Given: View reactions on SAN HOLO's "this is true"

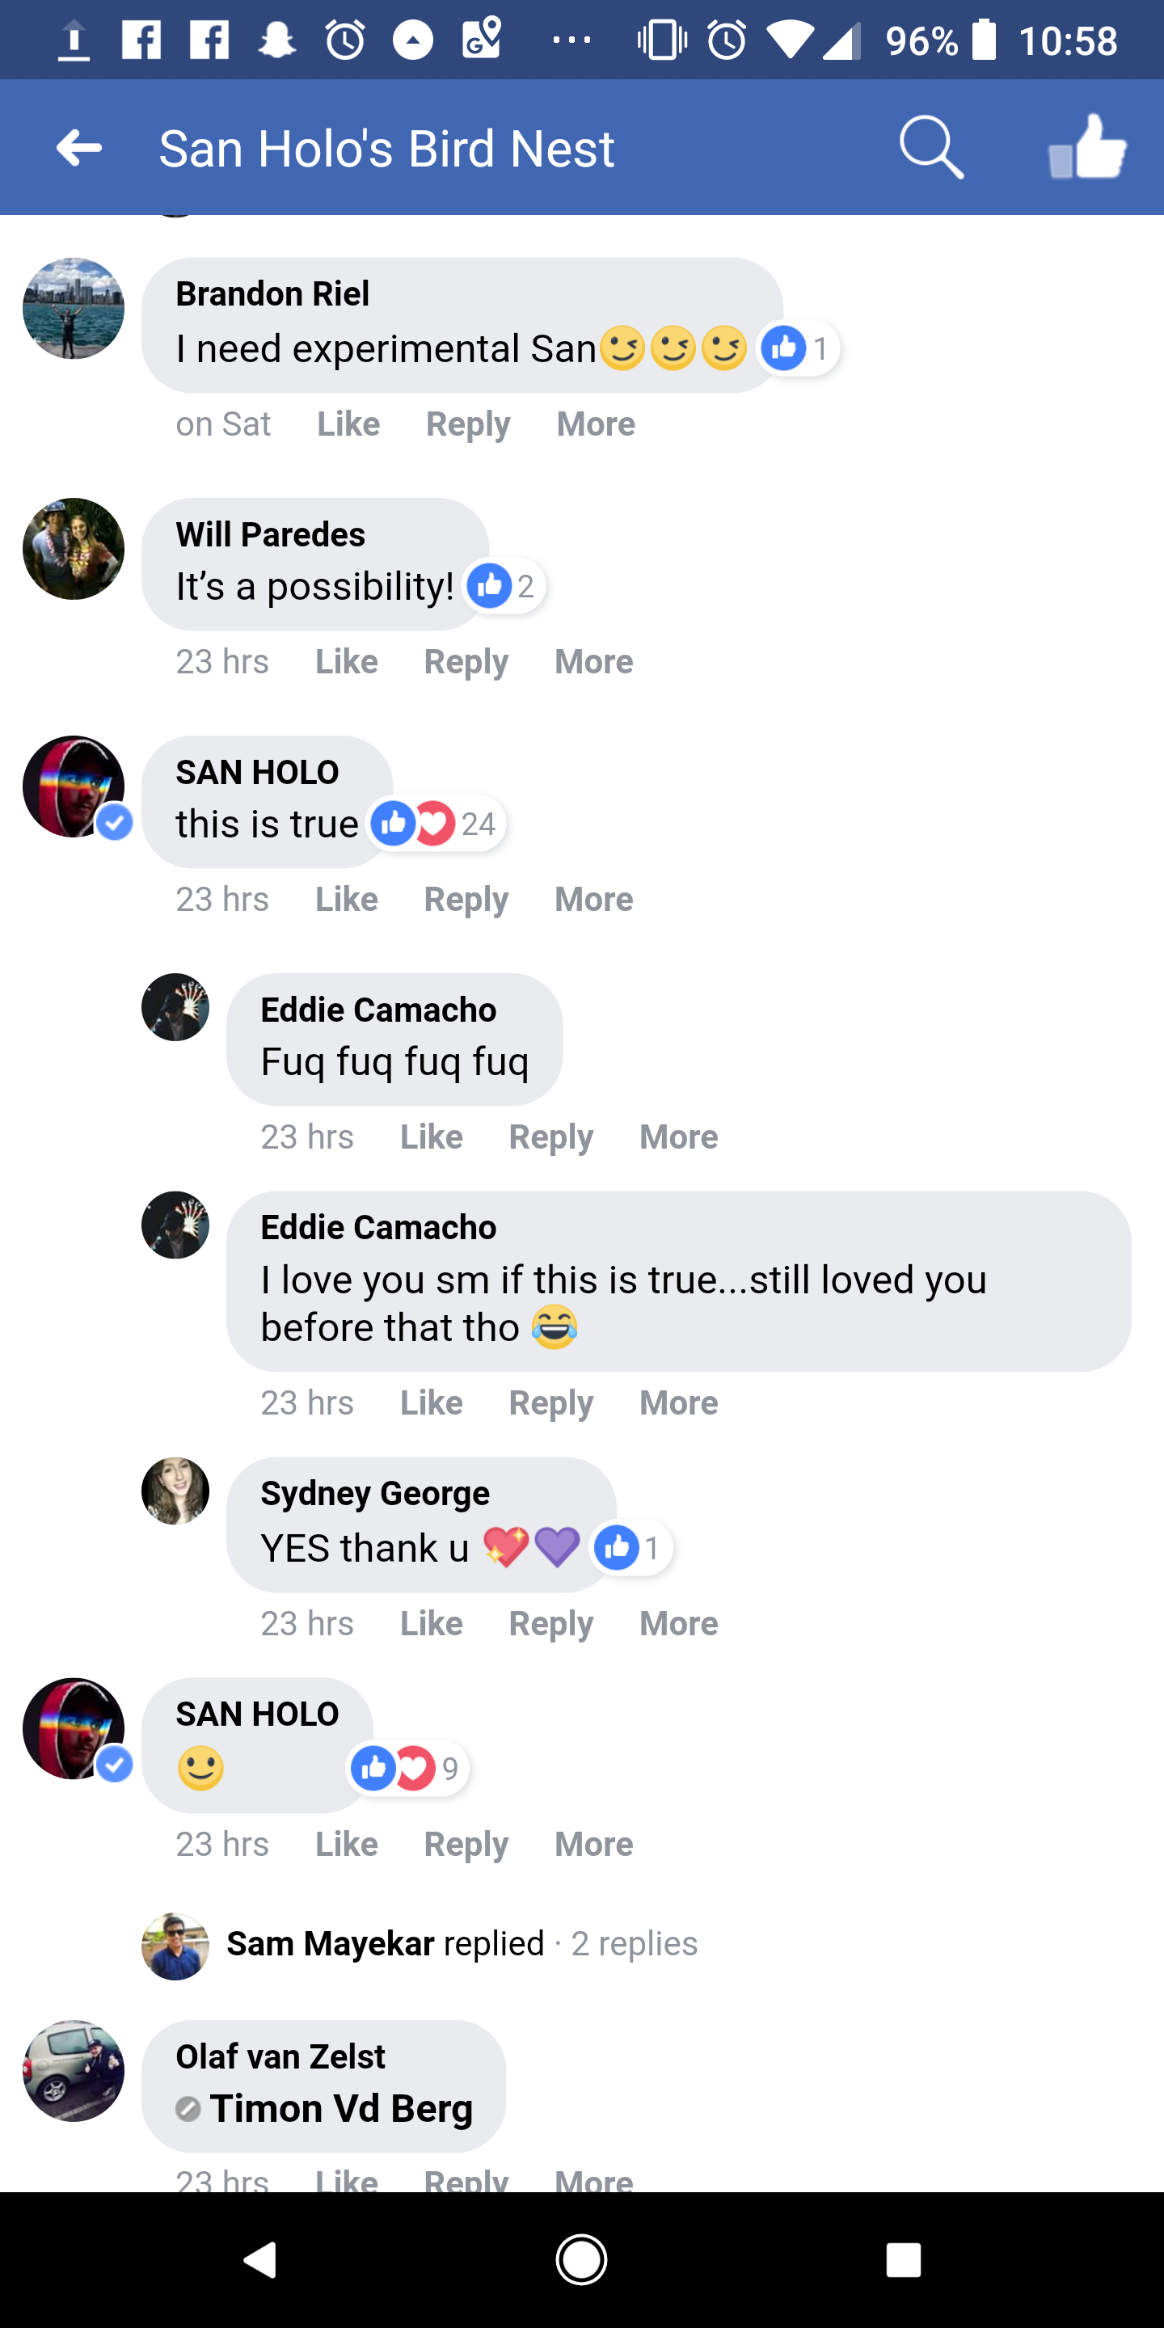Looking at the screenshot, I should (x=435, y=824).
